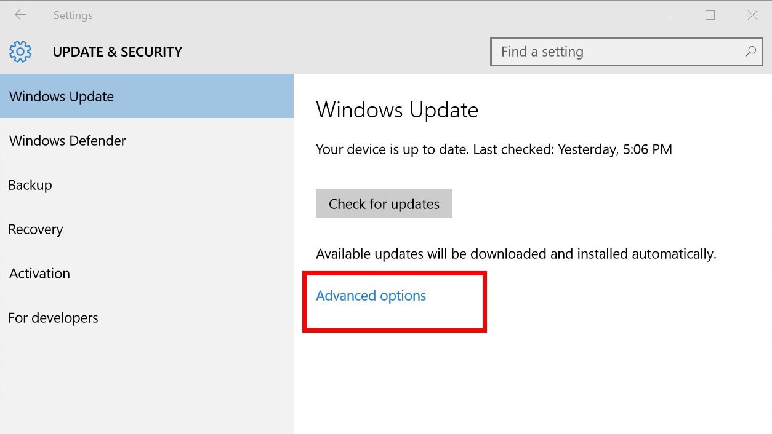The height and width of the screenshot is (434, 772).
Task: Maximize the Settings window
Action: (710, 15)
